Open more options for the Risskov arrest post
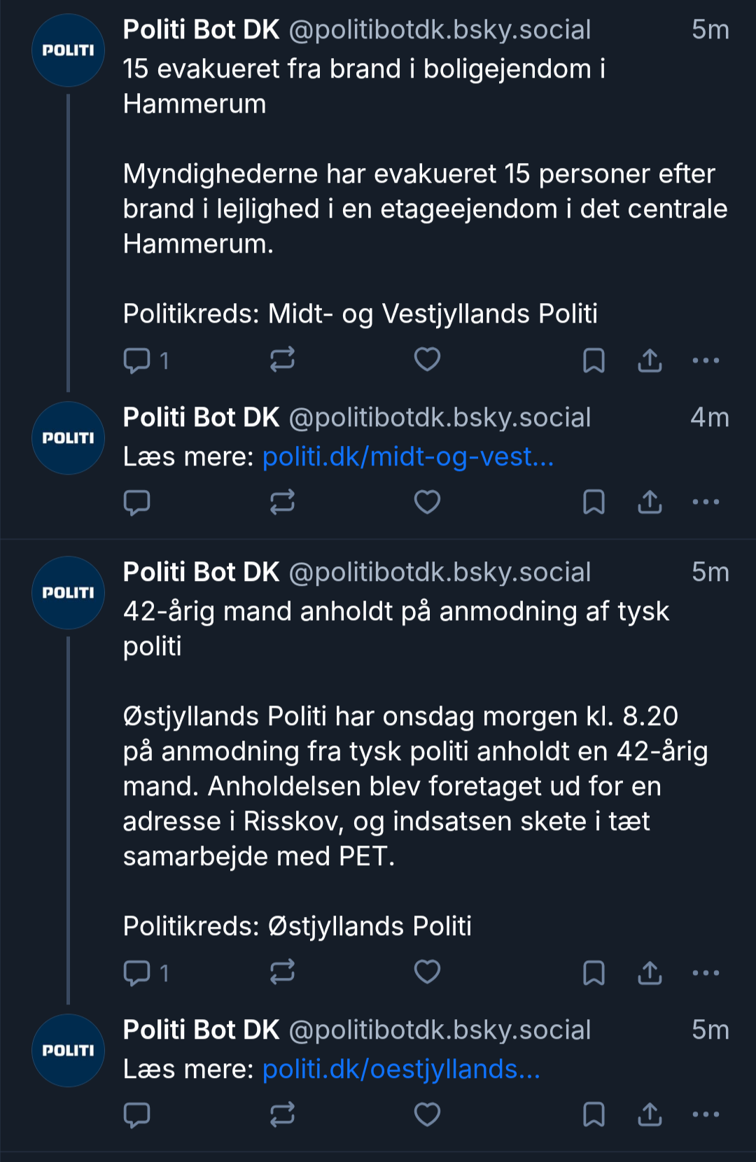 pyautogui.click(x=706, y=973)
